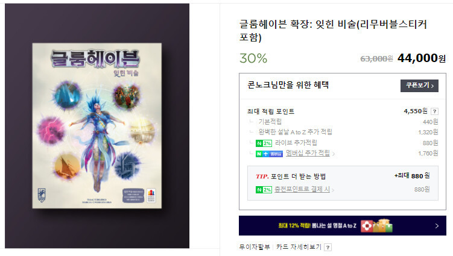Click the 무이자할부 text
453x256 pixels.
pyautogui.click(x=254, y=247)
